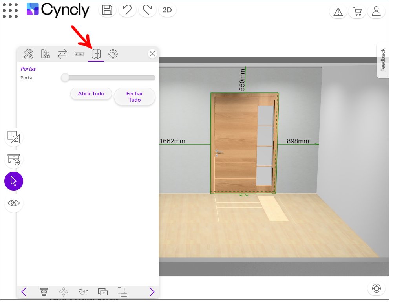Delete the item with trash icon
This screenshot has height=306, width=393.
point(44,292)
